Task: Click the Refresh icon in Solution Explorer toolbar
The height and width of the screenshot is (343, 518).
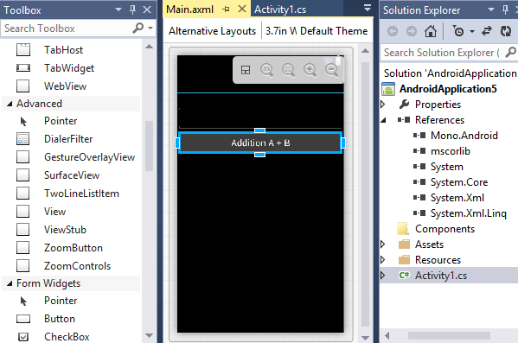Action: [505, 31]
